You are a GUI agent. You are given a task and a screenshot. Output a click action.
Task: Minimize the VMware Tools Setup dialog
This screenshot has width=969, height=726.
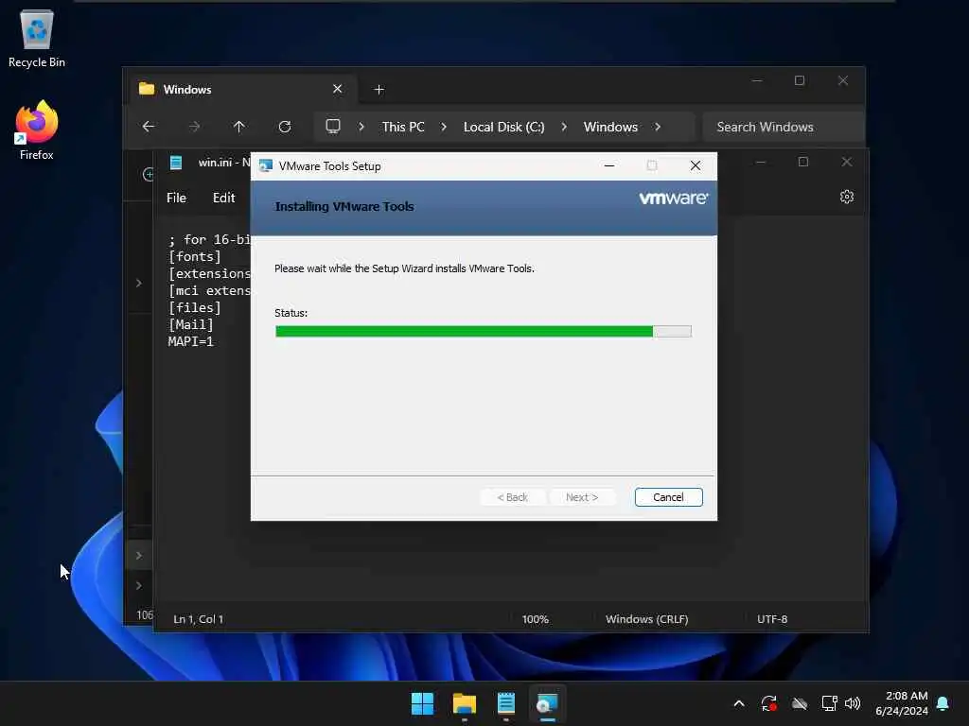click(609, 165)
